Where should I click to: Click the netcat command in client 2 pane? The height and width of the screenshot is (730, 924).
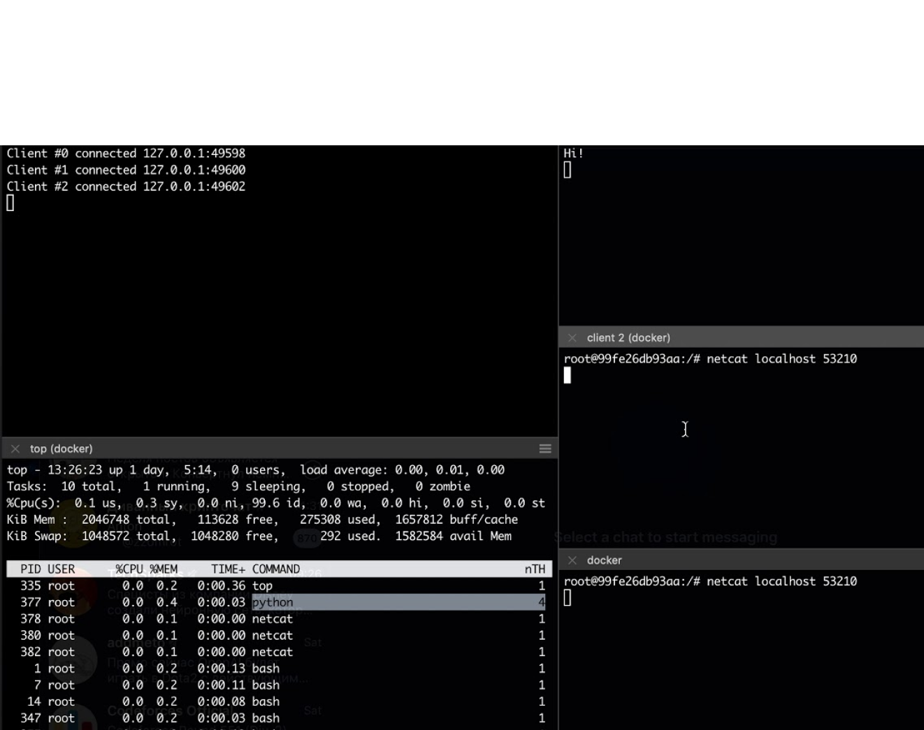click(781, 359)
